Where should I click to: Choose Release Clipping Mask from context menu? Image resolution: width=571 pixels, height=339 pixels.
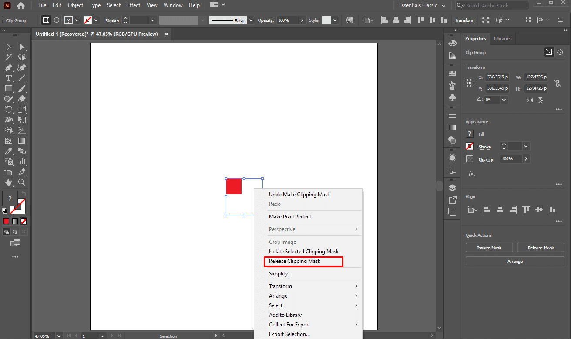pos(295,261)
